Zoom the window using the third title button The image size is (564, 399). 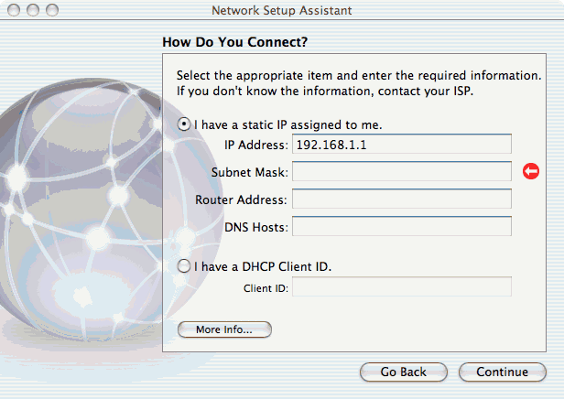52,10
